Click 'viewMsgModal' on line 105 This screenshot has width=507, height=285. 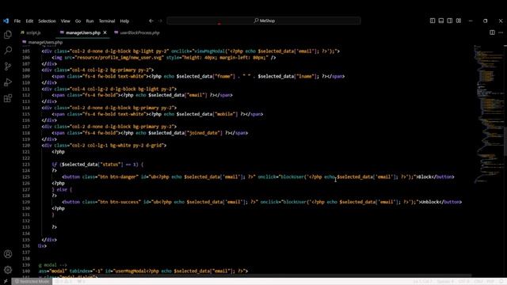(209, 51)
